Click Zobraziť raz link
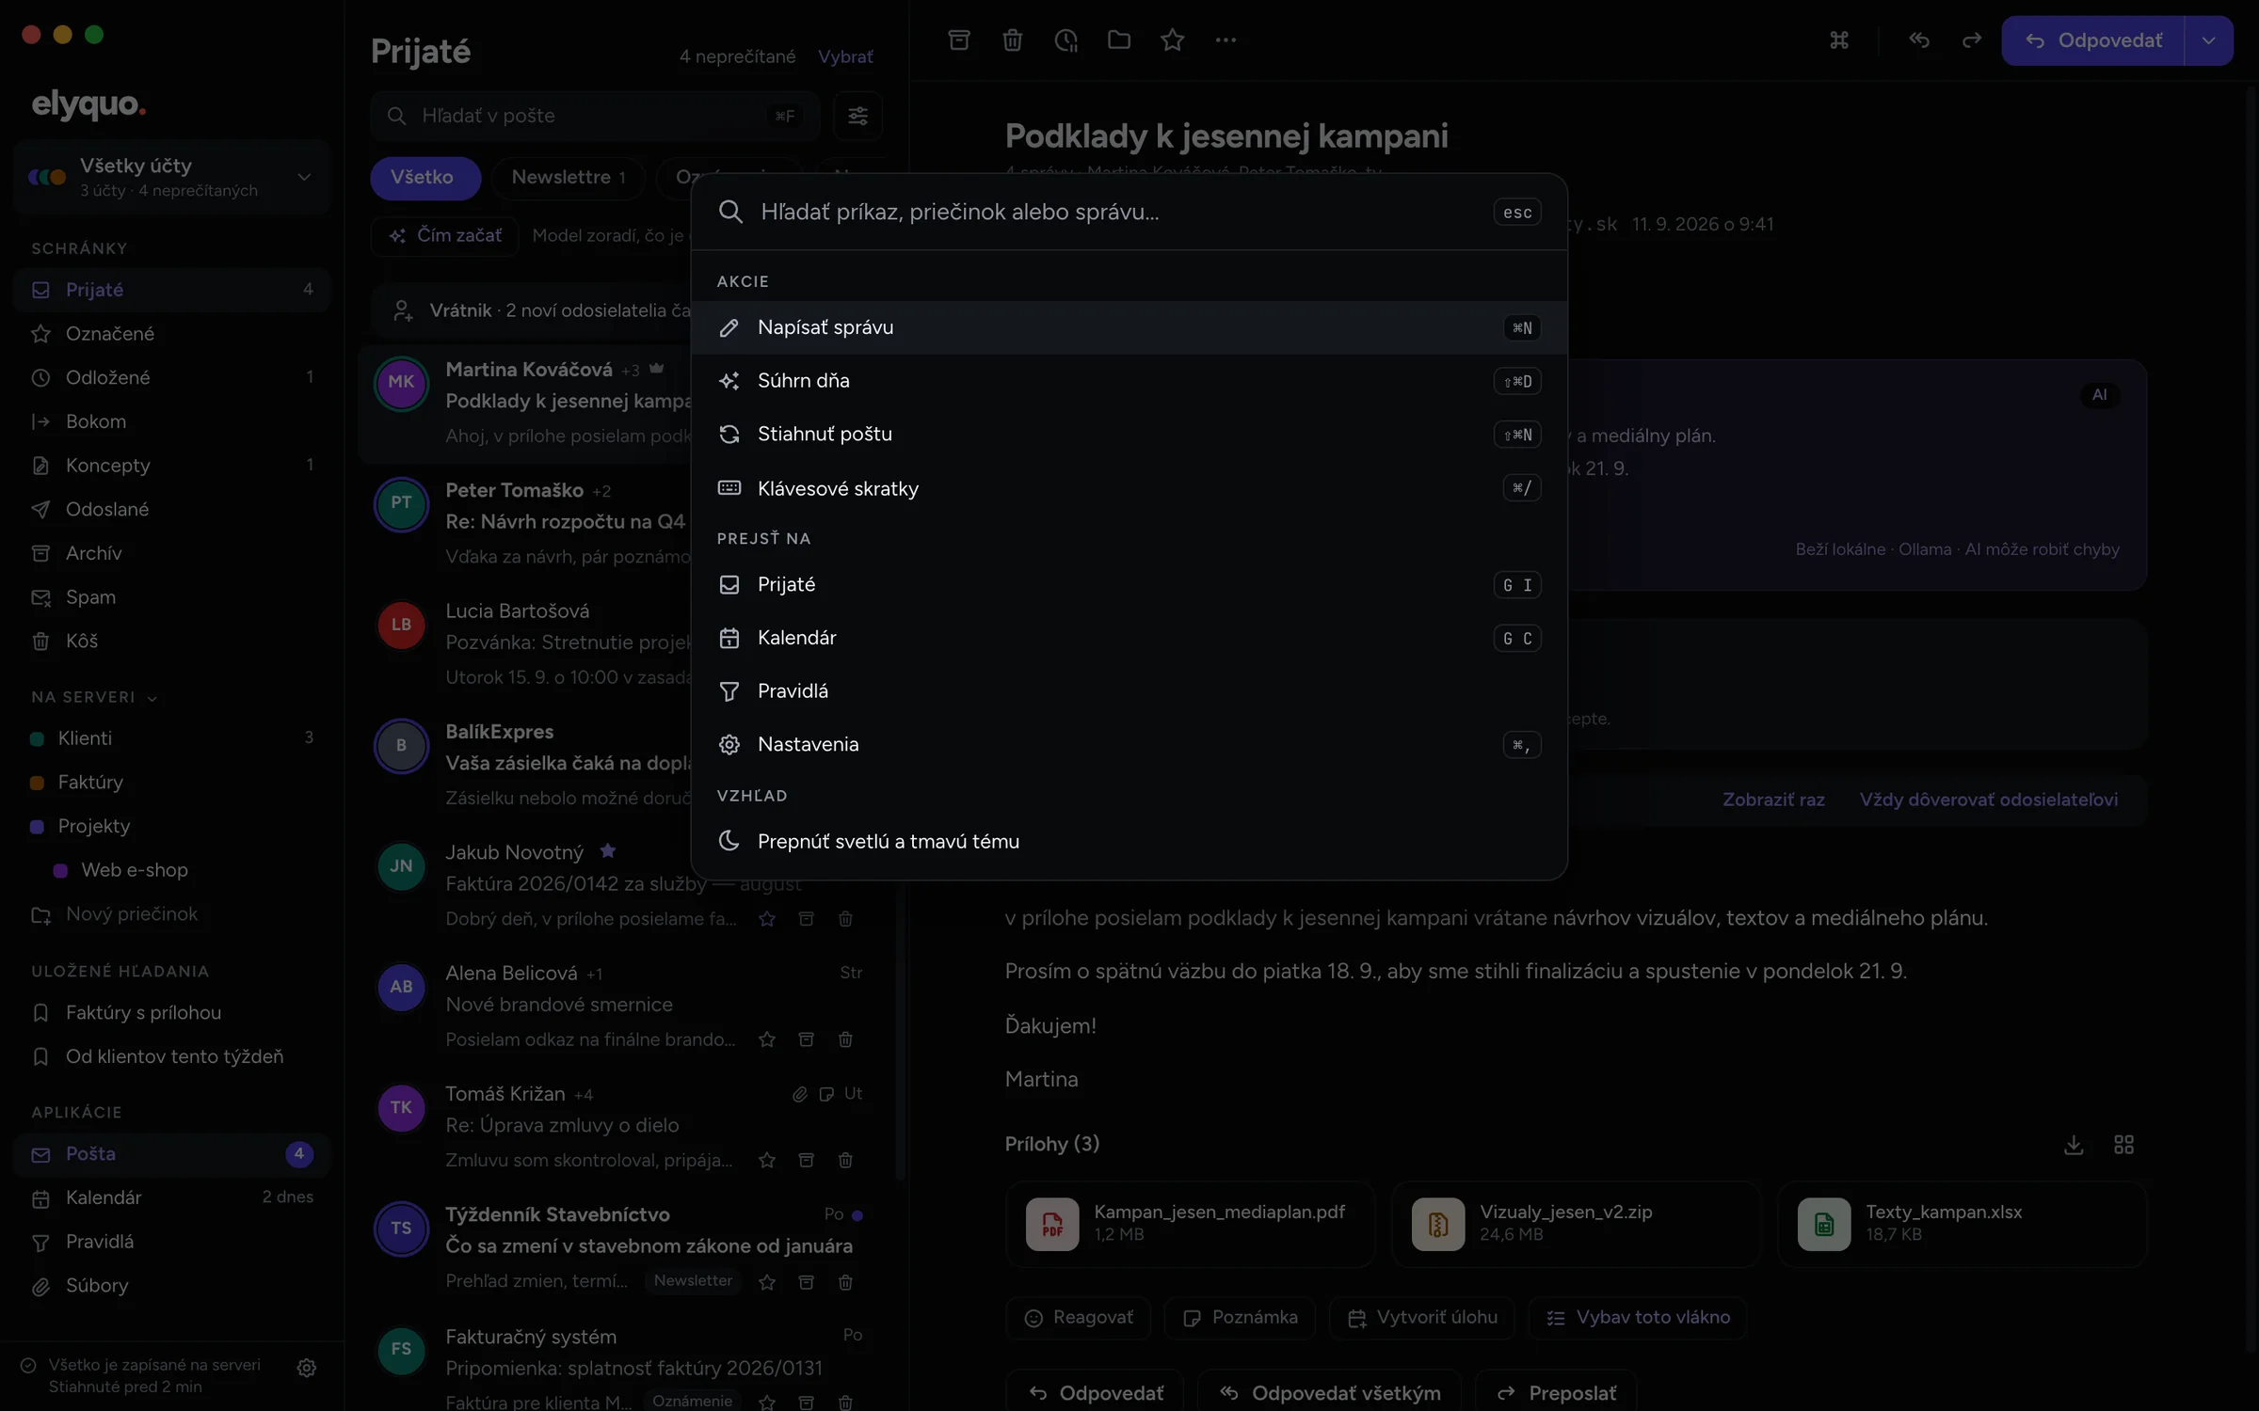Viewport: 2259px width, 1411px height. pos(1773,800)
